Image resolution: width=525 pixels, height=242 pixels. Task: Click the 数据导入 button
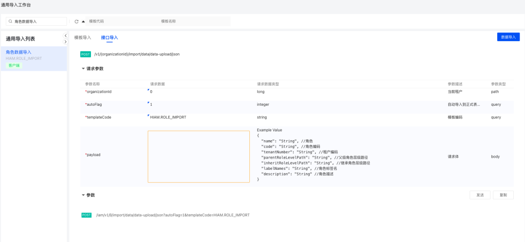pos(508,37)
